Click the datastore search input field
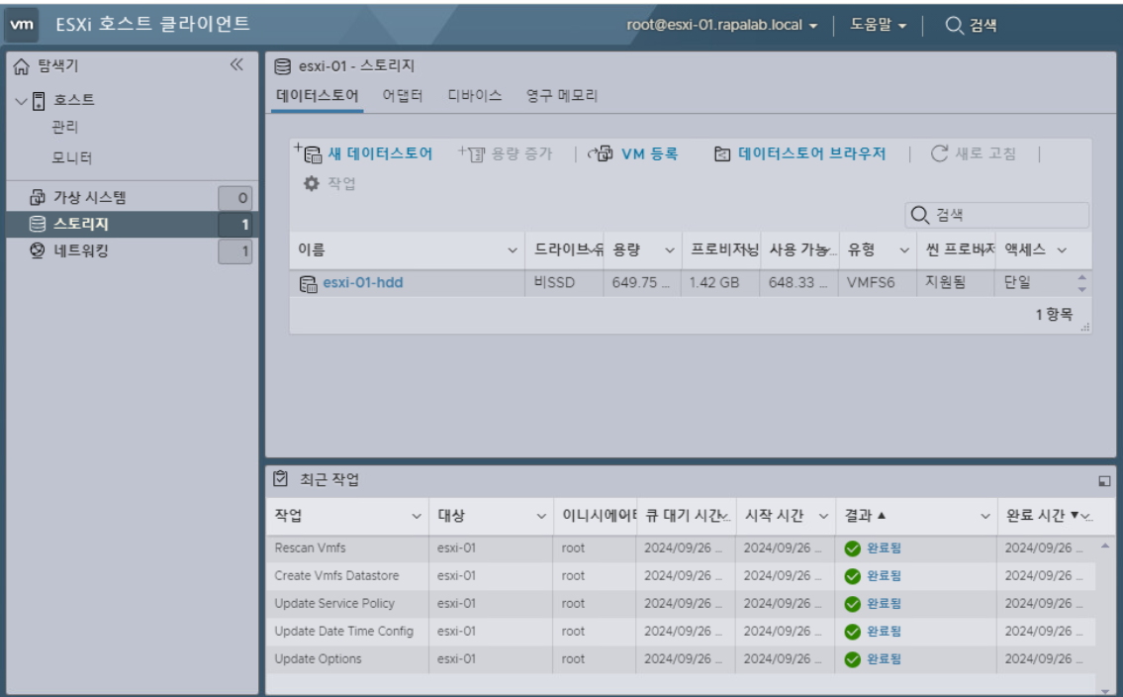Image resolution: width=1123 pixels, height=697 pixels. point(997,215)
